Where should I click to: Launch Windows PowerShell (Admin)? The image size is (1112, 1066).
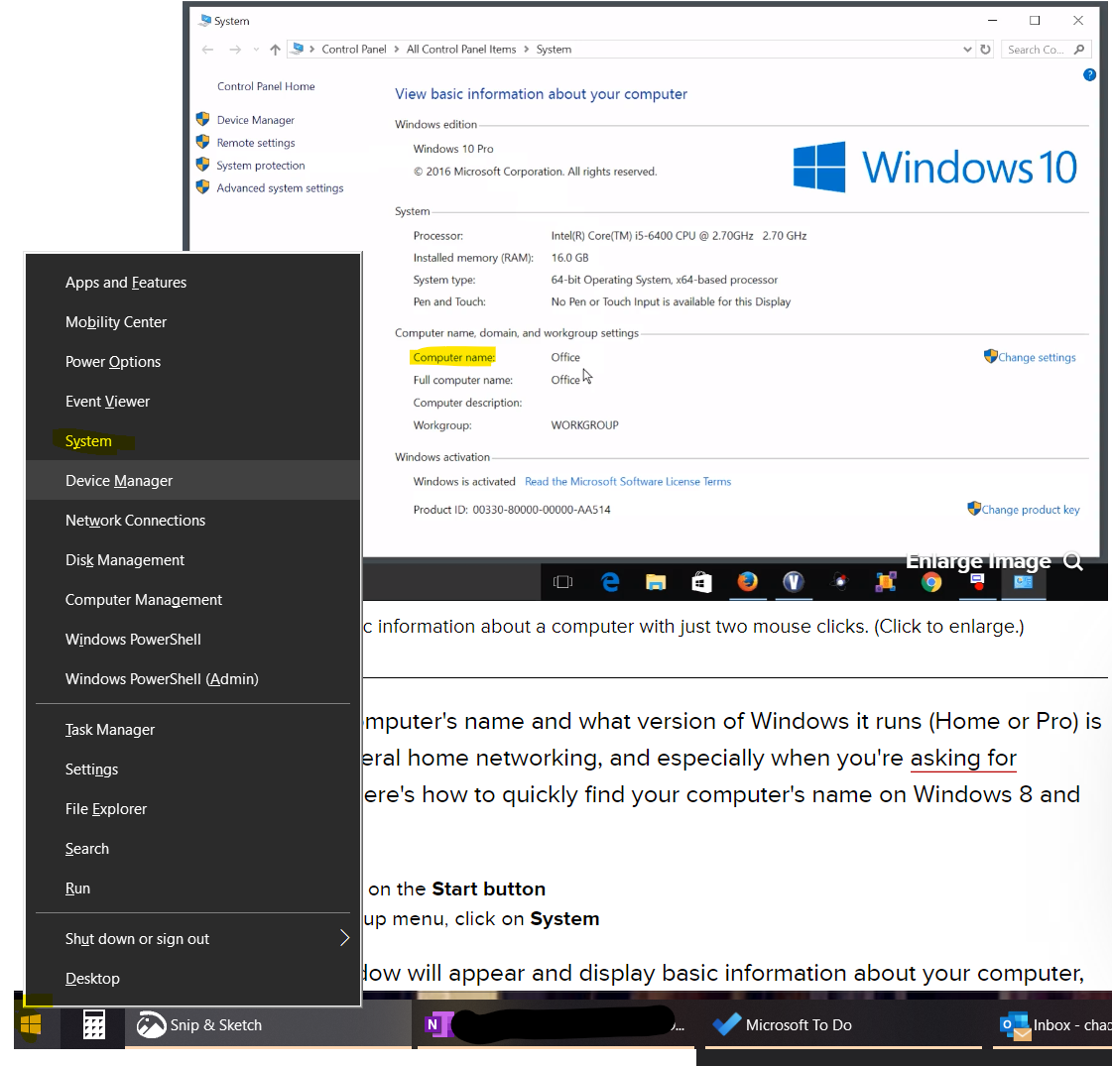tap(193, 679)
